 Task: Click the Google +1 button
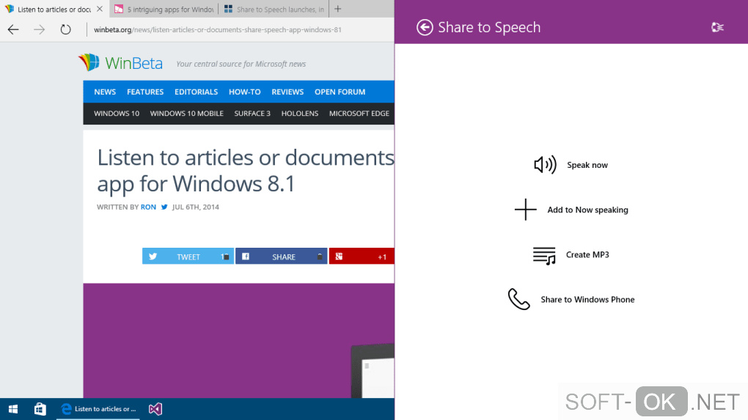tap(362, 257)
